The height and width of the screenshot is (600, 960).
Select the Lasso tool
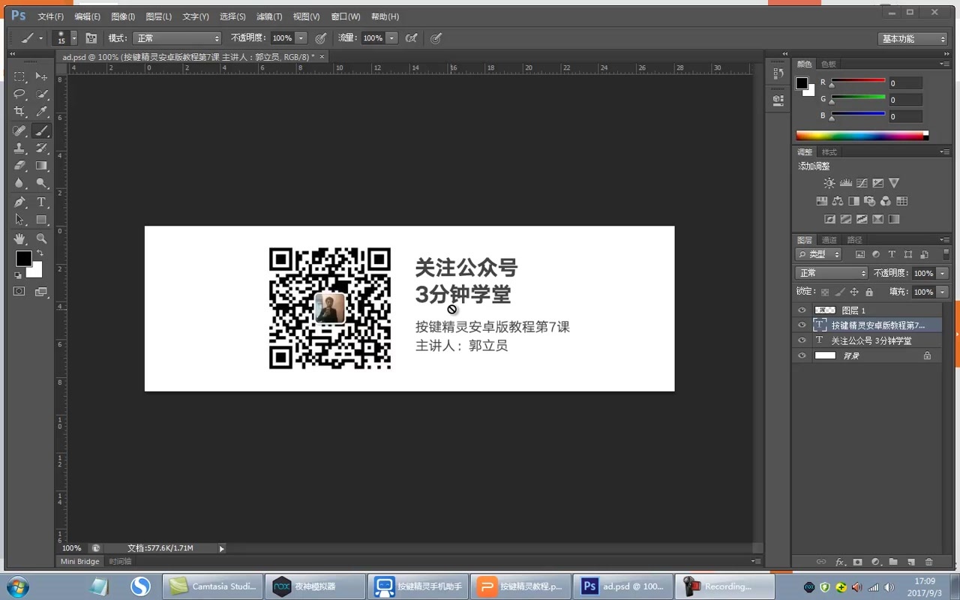[19, 94]
